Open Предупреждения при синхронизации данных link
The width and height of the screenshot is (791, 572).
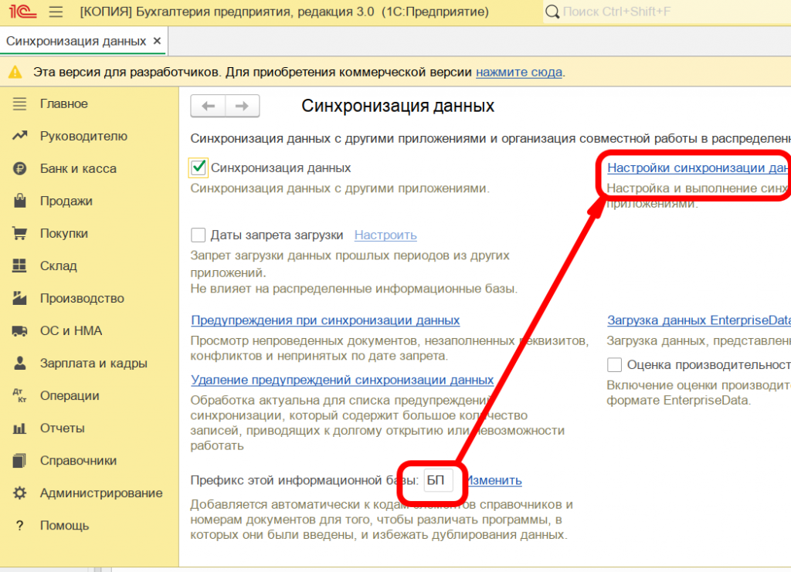click(325, 320)
